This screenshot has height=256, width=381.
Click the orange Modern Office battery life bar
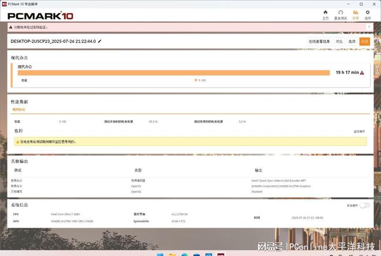coord(174,73)
